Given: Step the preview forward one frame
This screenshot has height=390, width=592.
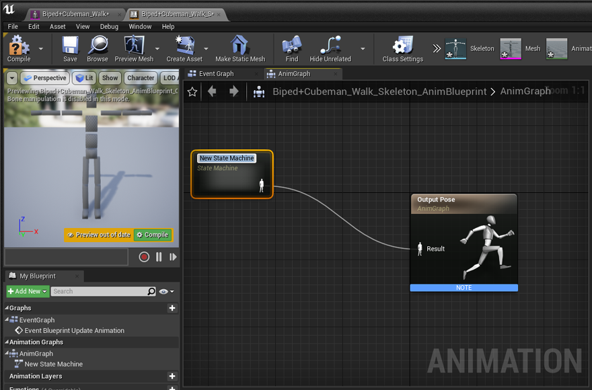Looking at the screenshot, I should click(x=173, y=257).
